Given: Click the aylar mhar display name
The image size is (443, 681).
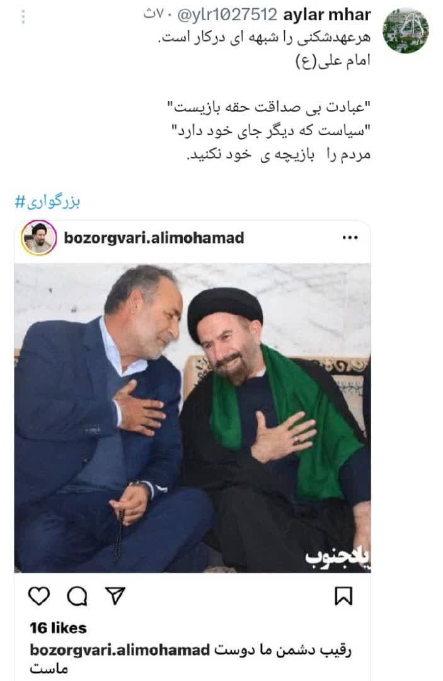Looking at the screenshot, I should [327, 15].
